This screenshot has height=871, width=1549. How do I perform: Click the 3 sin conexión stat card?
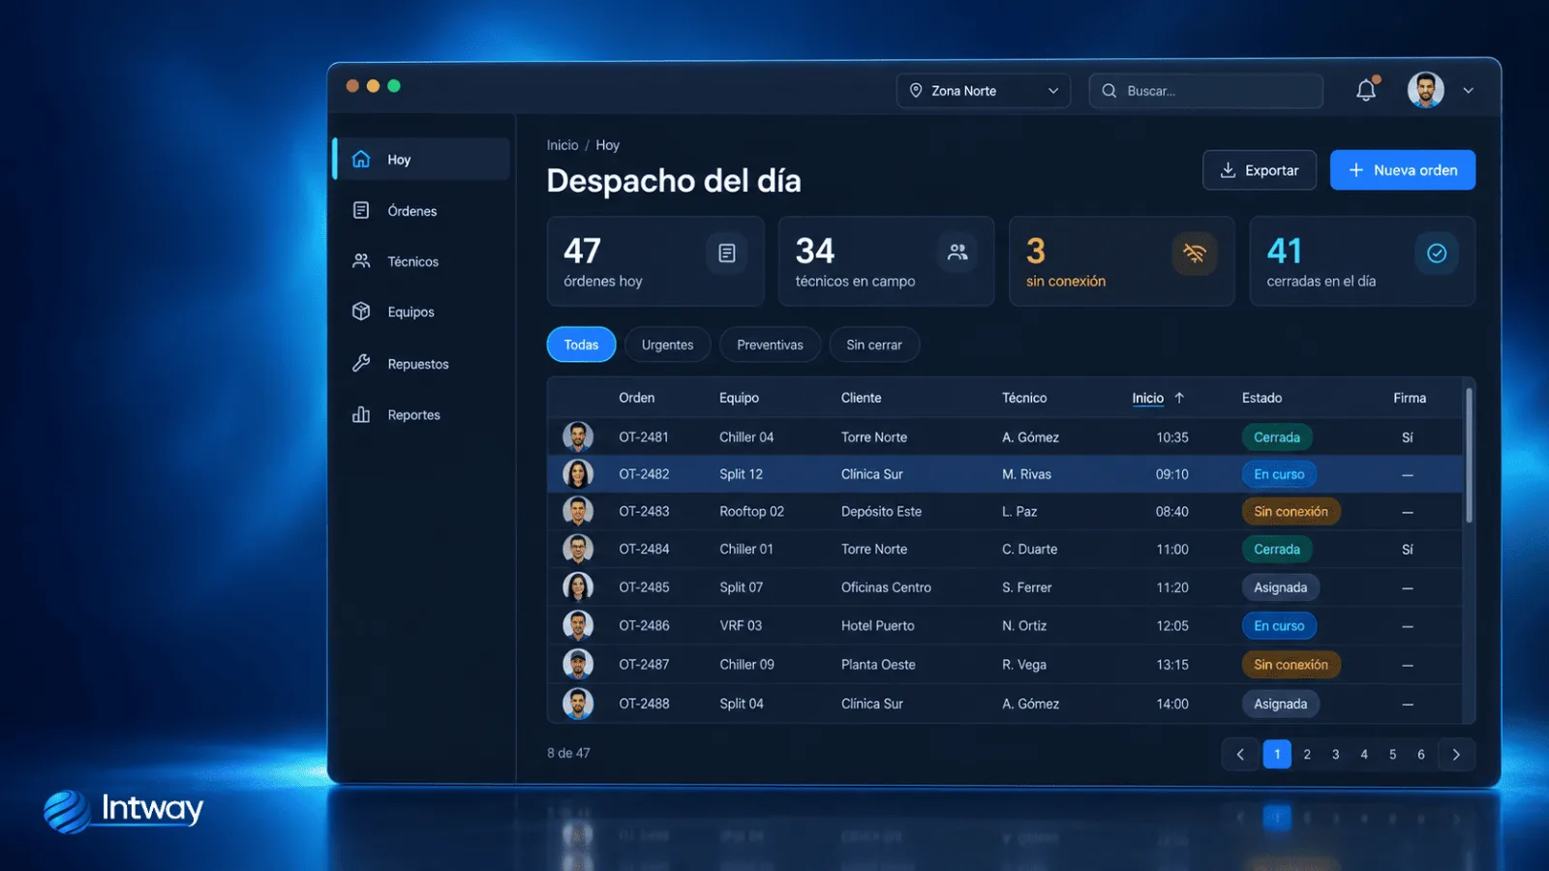coord(1121,261)
